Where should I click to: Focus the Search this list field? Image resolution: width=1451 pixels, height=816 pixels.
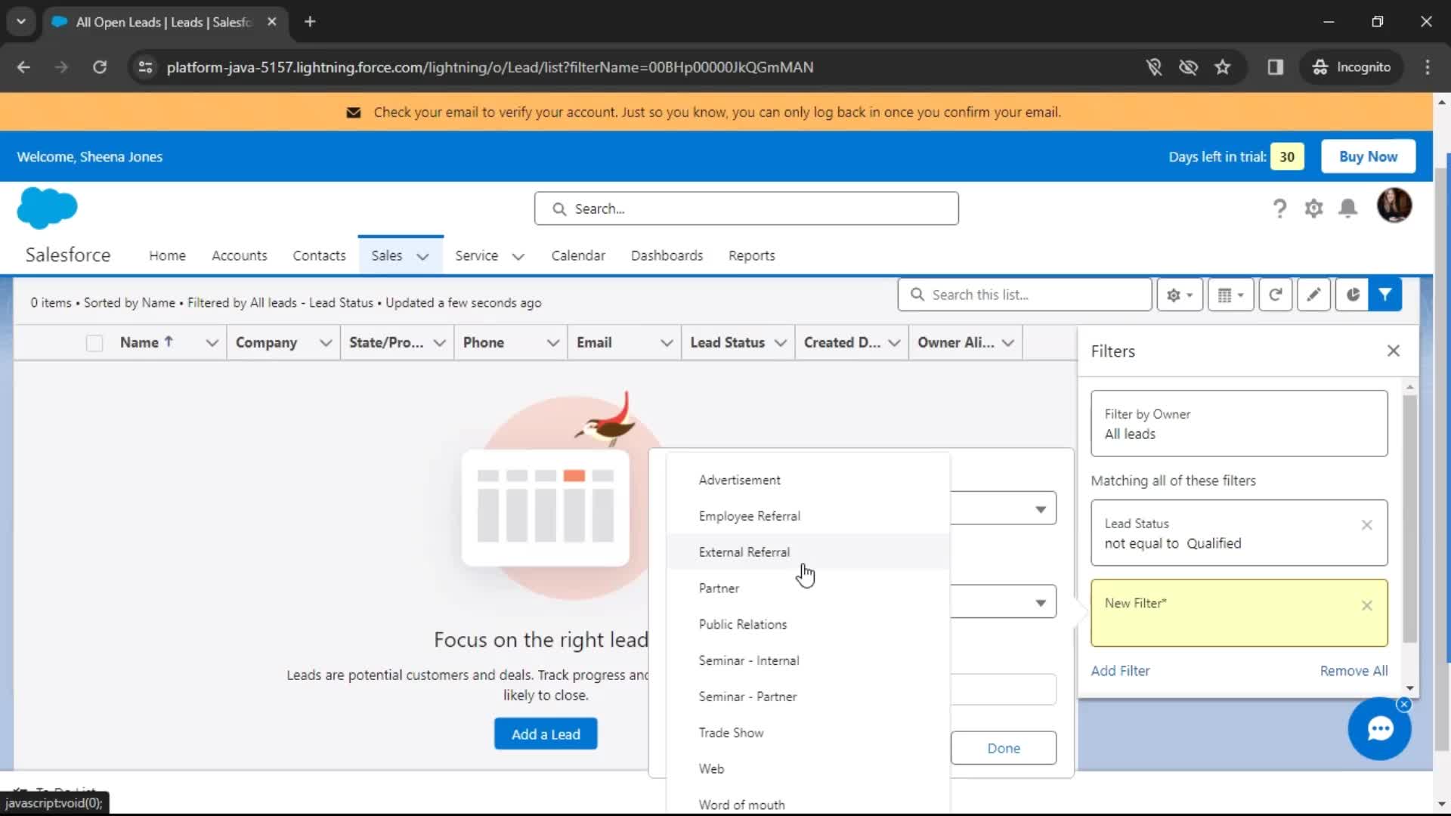[1025, 295]
